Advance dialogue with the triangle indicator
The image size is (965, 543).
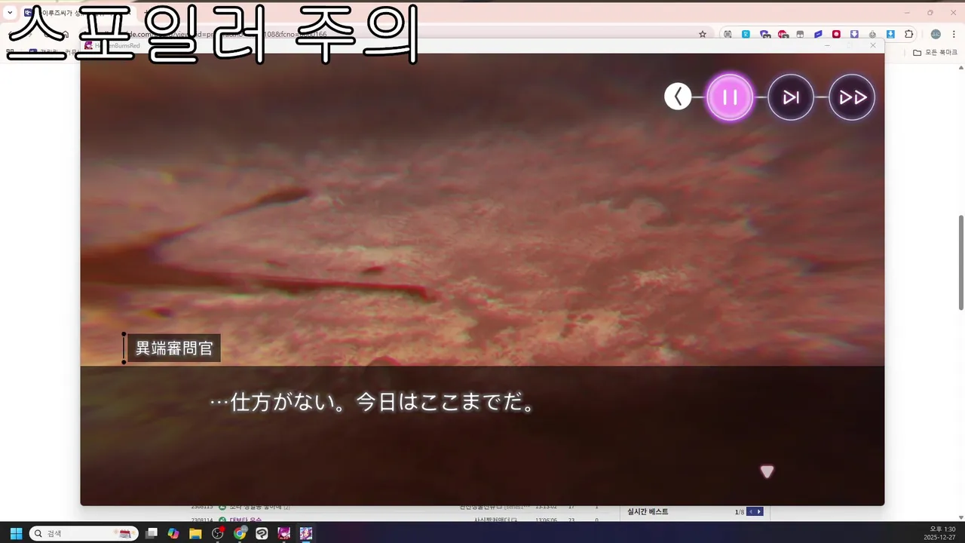point(767,471)
